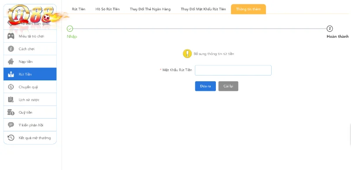The image size is (351, 170).
Task: Click the Bổ sung thông tin rút tiền text
Action: coord(214,54)
